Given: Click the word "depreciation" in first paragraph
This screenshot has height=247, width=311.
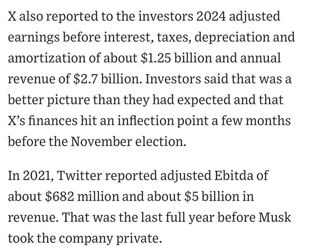Looking at the screenshot, I should click(x=232, y=38).
